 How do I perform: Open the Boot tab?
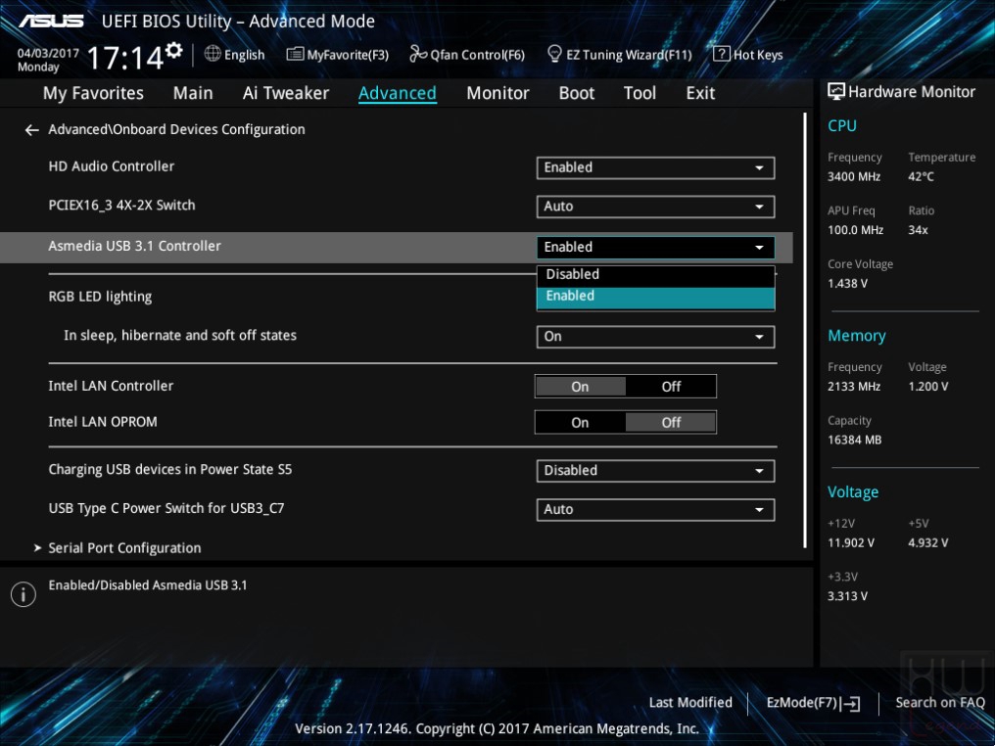[x=576, y=93]
